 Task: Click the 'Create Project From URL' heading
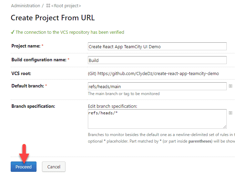(53, 18)
